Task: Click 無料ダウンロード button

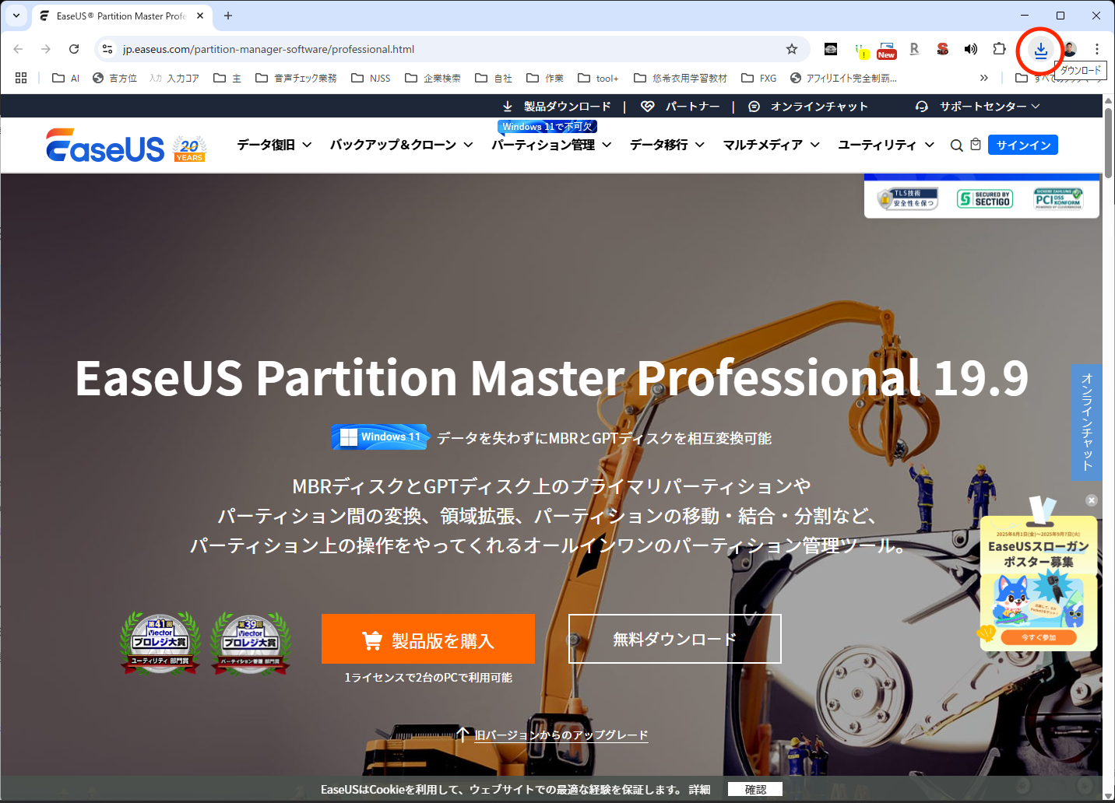Action: click(674, 639)
